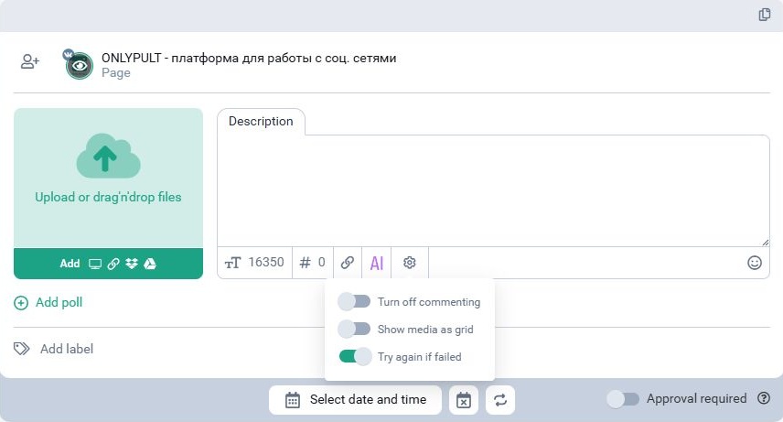Click the Add poll plus icon
Screen dimensions: 783x422
(21, 303)
